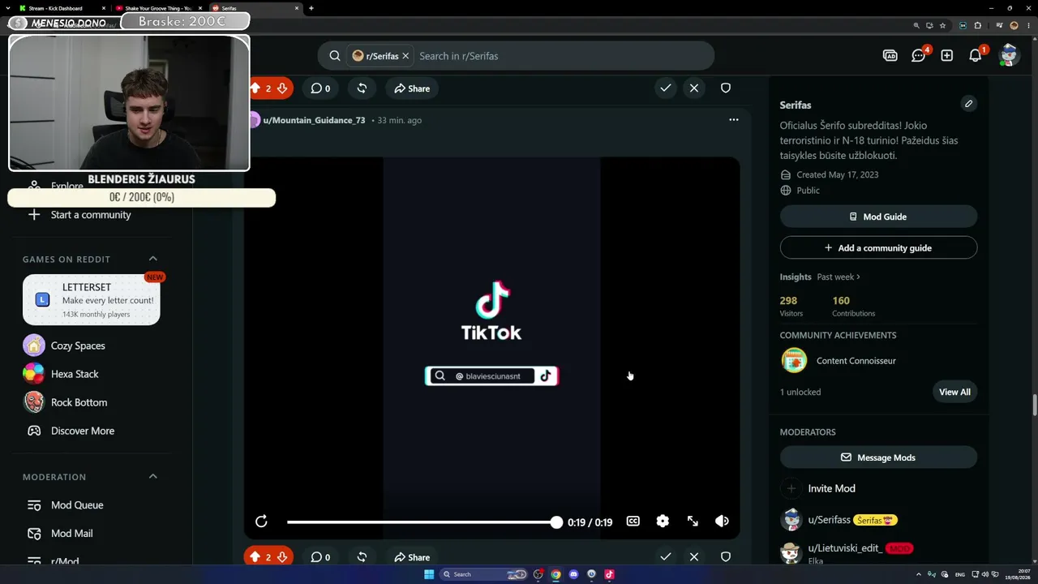1038x584 pixels.
Task: Downvote the post above u/Mountain_Guidance_73
Action: click(x=282, y=88)
